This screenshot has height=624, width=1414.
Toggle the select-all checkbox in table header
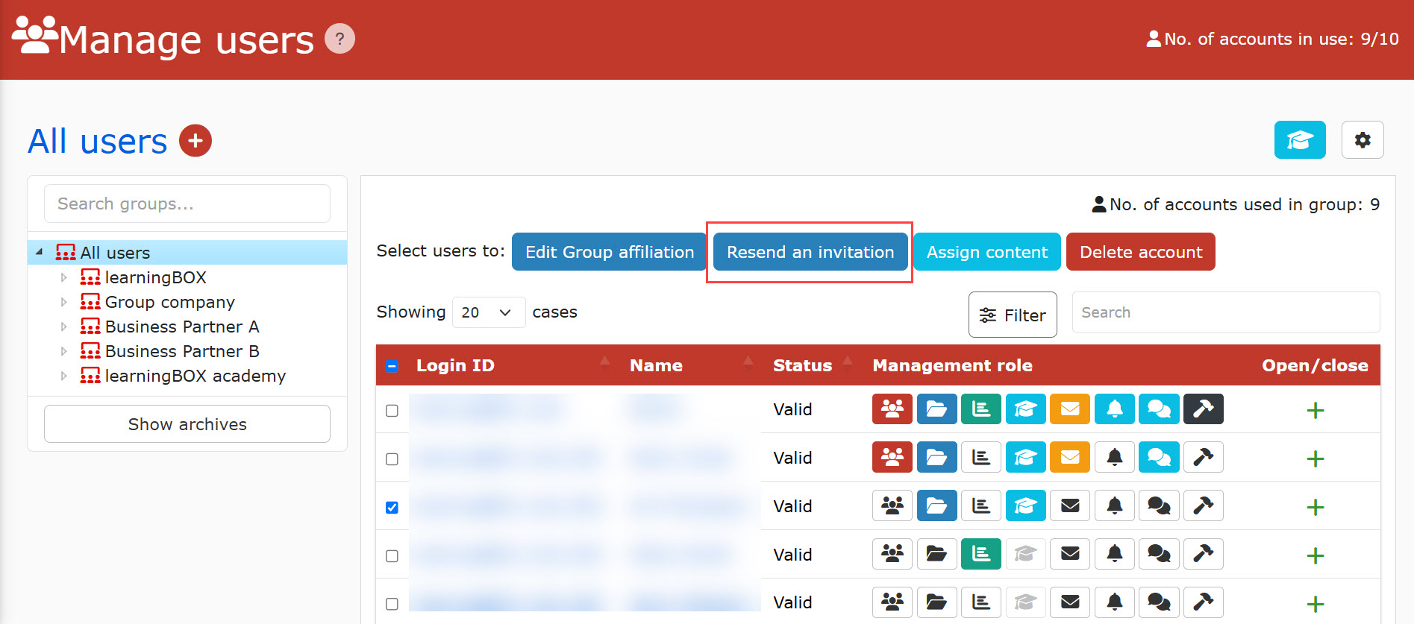point(392,366)
